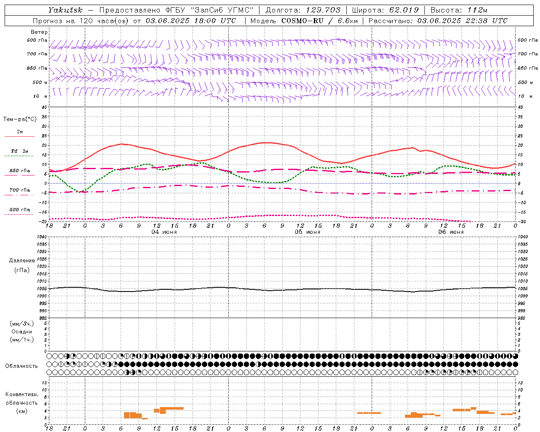Click the '04 июня' date label
Viewport: 540px width, 432px height.
[164, 232]
